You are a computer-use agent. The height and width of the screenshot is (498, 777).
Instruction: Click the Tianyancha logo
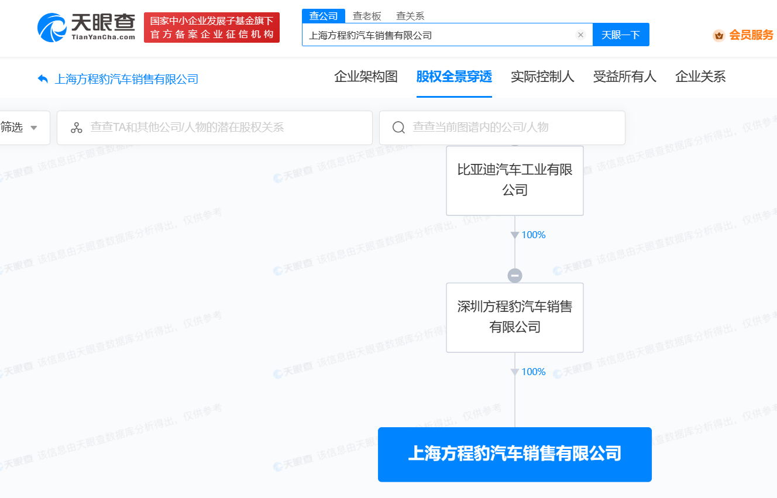(86, 28)
